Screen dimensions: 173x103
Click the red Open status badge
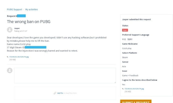pyautogui.click(x=125, y=30)
